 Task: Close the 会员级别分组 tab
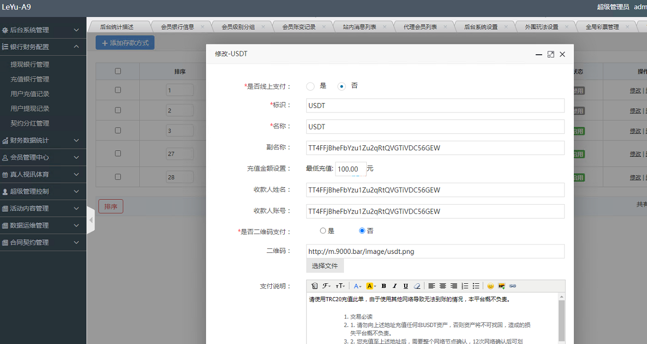point(263,27)
